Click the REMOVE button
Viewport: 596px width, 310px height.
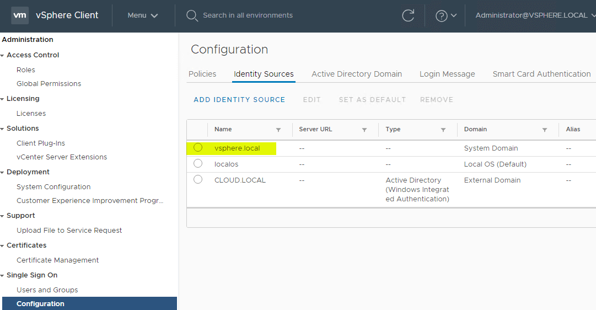[436, 100]
